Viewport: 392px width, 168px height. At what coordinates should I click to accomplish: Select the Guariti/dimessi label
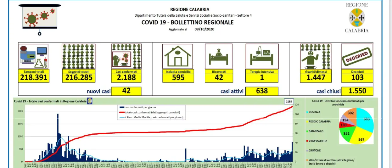click(x=316, y=71)
